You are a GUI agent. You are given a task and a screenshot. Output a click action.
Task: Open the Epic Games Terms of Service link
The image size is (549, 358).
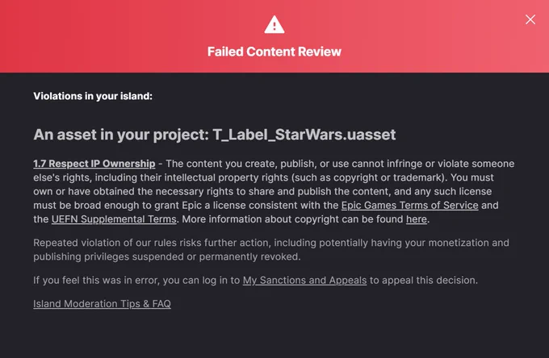[409, 206]
